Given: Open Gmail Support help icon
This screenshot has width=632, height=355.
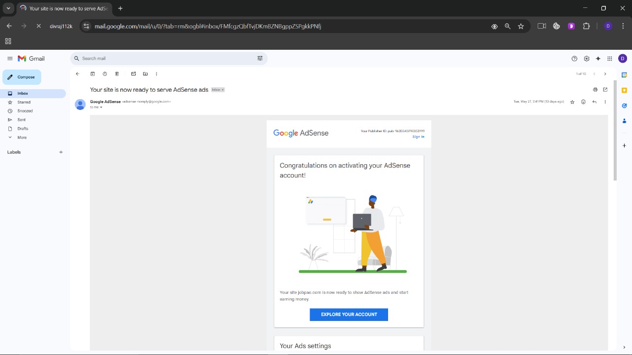Looking at the screenshot, I should pos(574,59).
